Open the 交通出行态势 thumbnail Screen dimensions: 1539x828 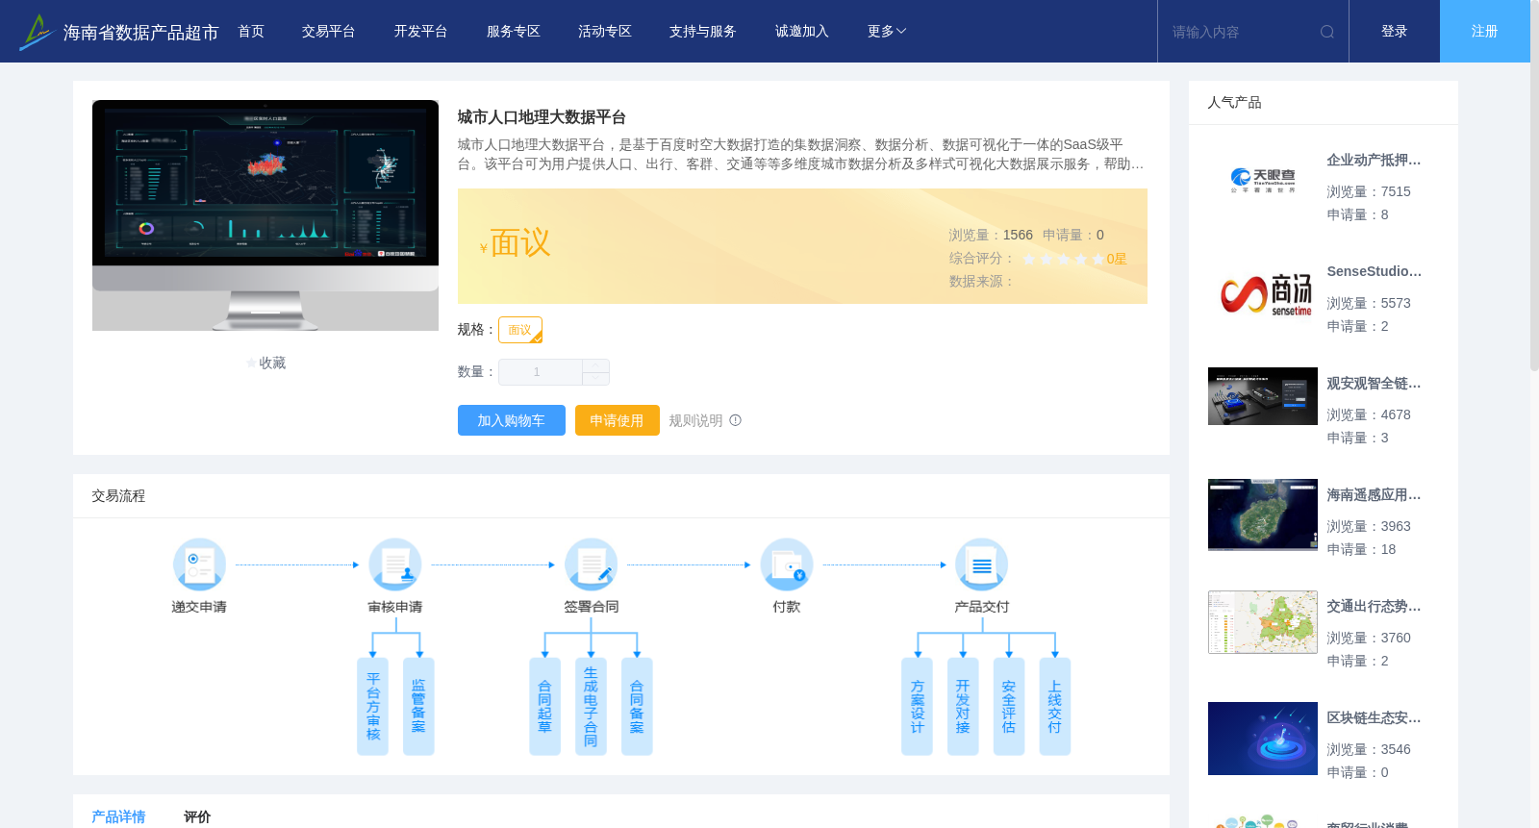click(x=1263, y=622)
